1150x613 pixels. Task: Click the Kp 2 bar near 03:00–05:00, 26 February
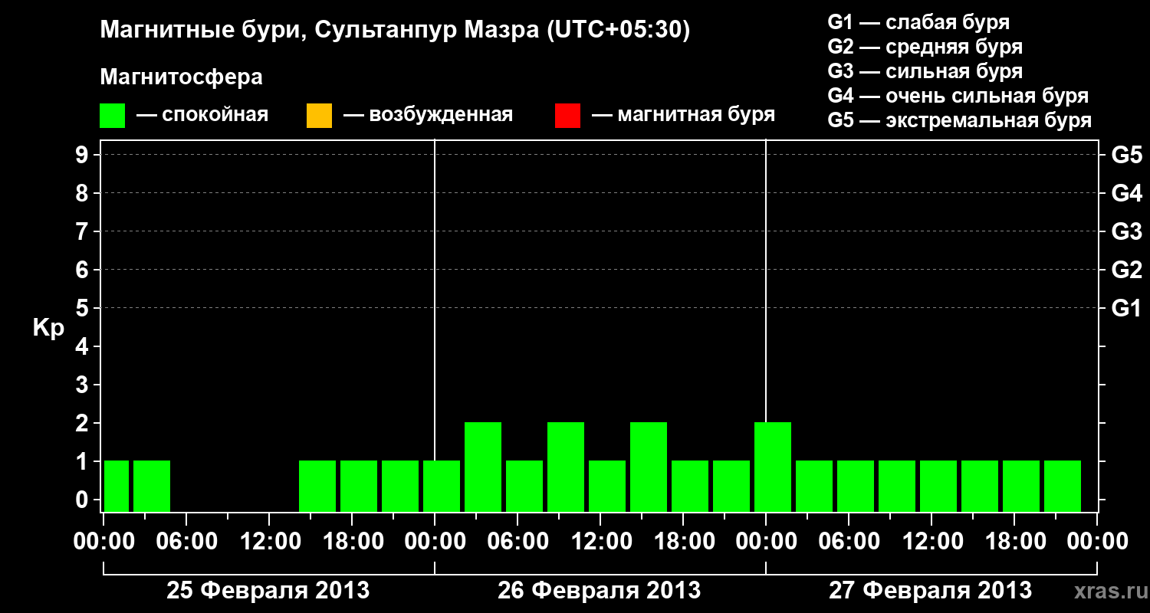click(x=483, y=467)
